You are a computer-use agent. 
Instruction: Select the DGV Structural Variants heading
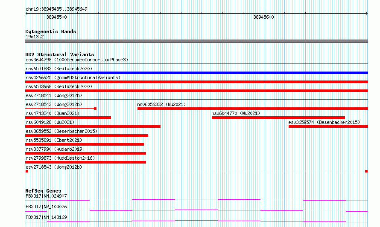pos(60,55)
